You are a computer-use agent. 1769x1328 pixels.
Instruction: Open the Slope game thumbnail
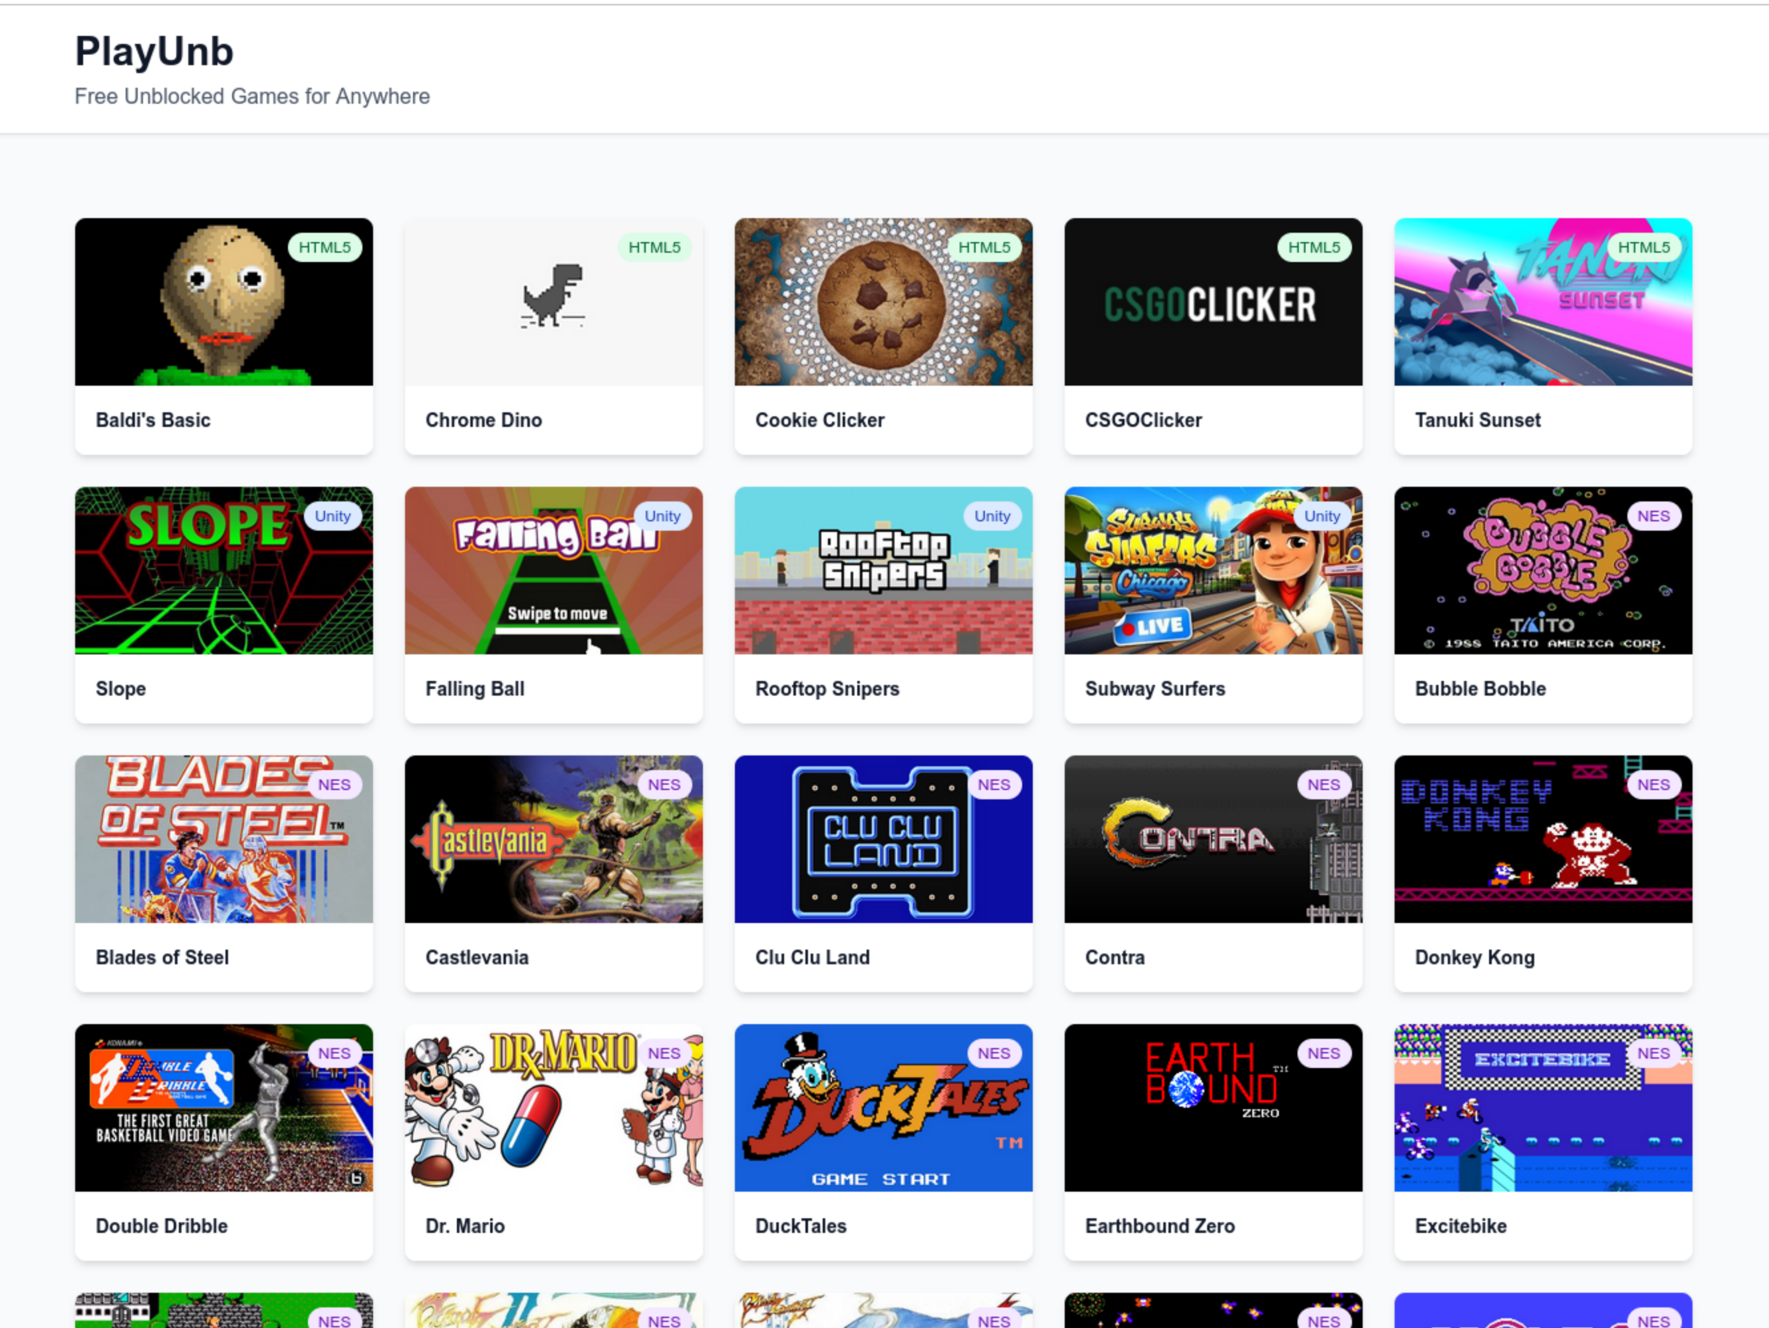(x=224, y=570)
